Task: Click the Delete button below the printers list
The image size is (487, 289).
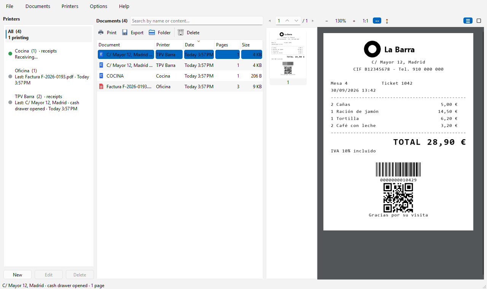Action: click(x=80, y=275)
